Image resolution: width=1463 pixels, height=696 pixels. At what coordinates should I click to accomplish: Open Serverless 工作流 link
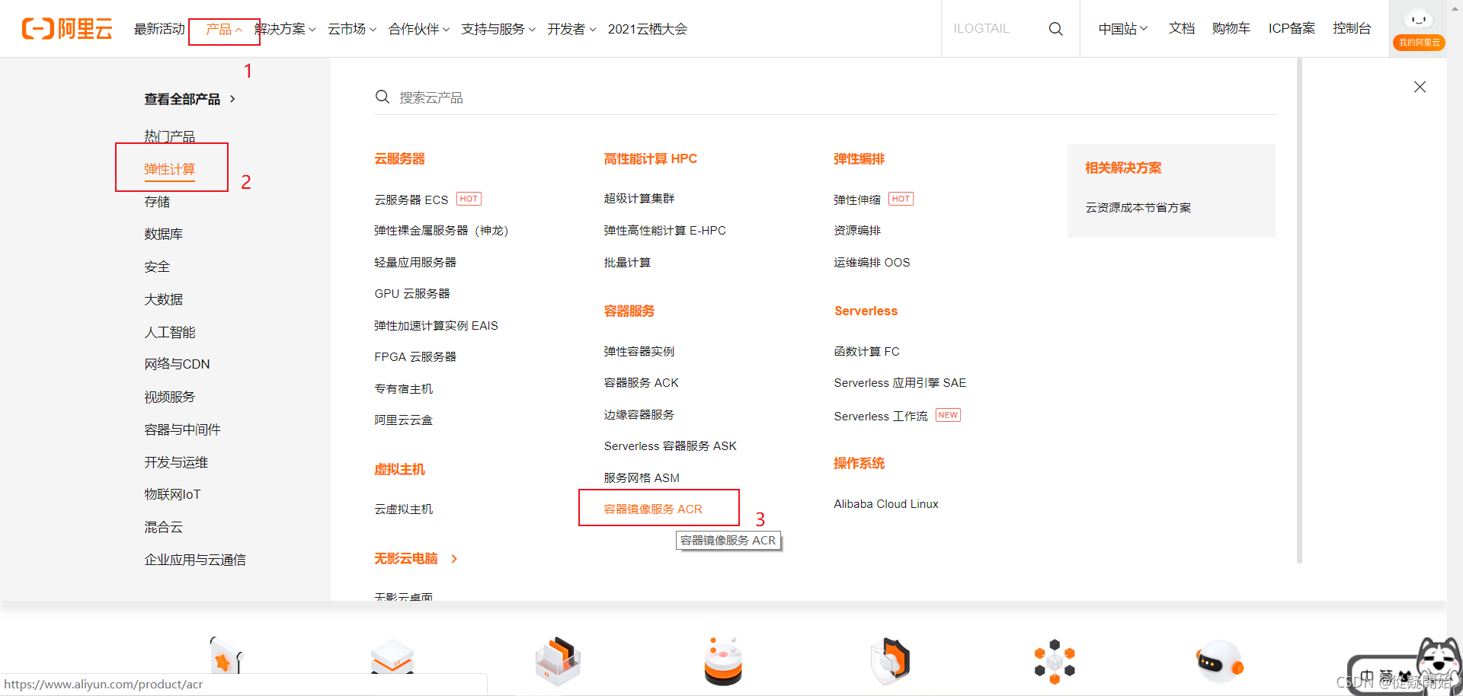(x=881, y=416)
